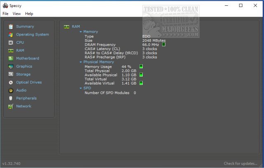Select DRAM Frequency value 66.0 MHz
Screen dimensions: 264x168
pyautogui.click(x=151, y=45)
